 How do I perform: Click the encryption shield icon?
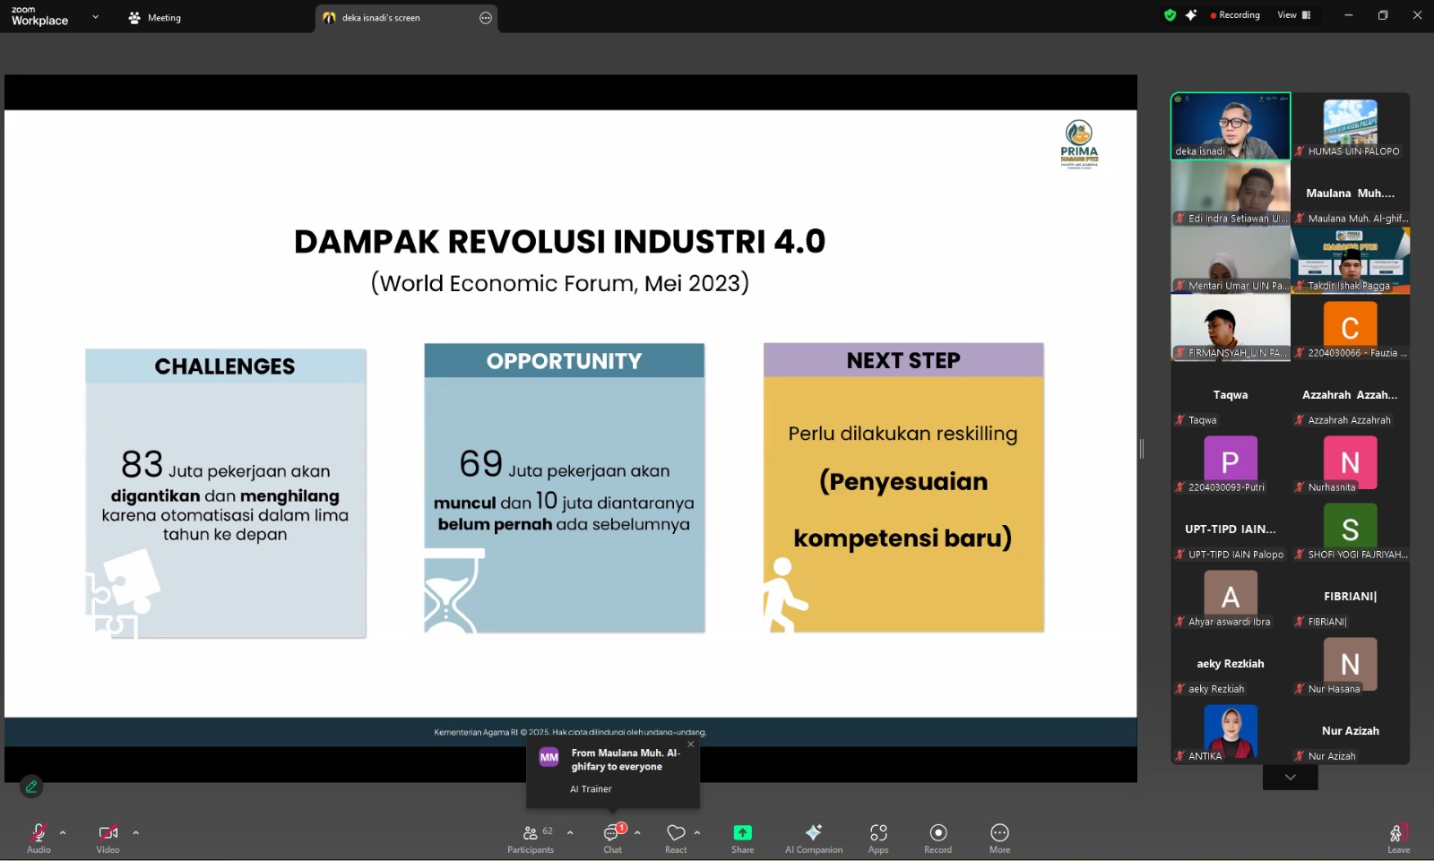[x=1170, y=15]
